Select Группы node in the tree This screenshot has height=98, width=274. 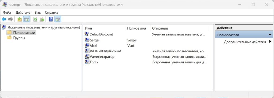coord(19,38)
